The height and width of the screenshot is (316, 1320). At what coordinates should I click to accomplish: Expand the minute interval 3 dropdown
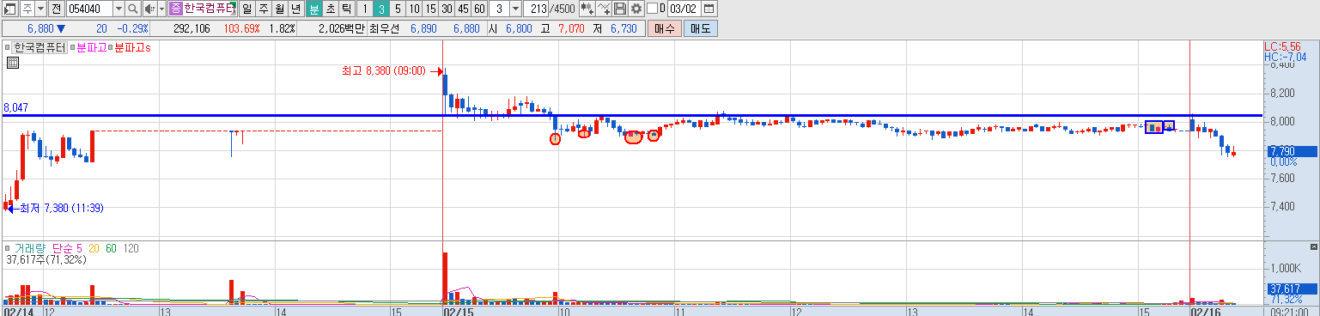(515, 9)
